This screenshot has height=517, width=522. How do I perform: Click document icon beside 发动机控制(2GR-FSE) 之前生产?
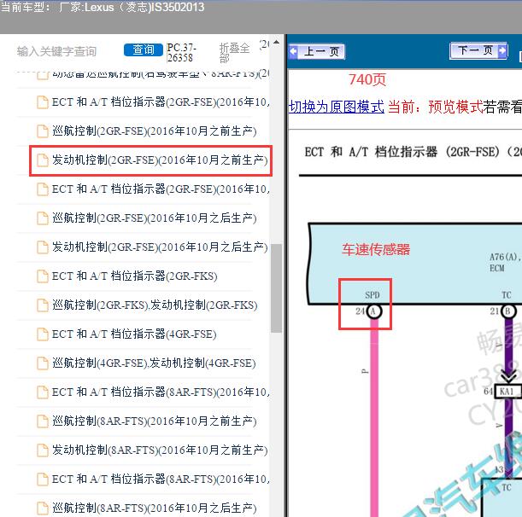pos(42,160)
